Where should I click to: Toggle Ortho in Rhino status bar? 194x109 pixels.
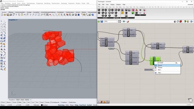click(x=67, y=105)
